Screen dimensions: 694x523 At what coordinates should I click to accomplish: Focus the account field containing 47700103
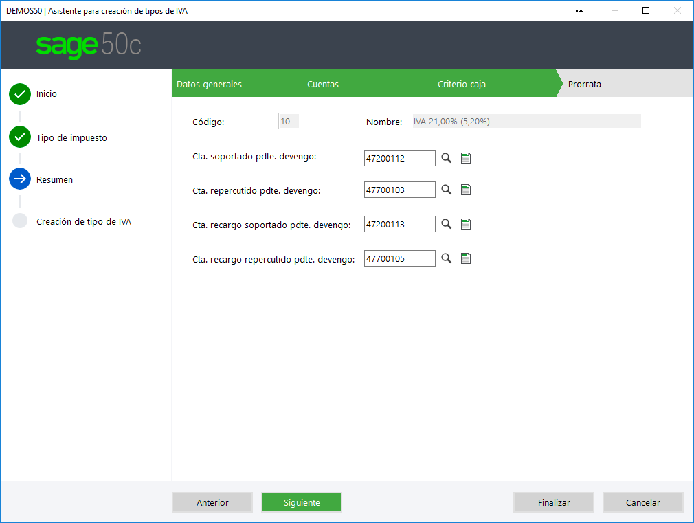click(x=400, y=190)
